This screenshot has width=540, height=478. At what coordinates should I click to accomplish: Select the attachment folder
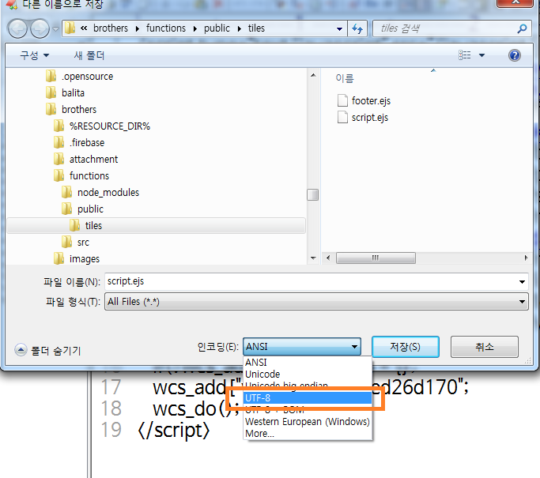(85, 159)
